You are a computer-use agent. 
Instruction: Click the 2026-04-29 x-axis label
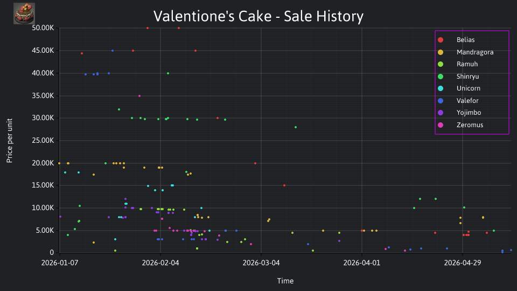pos(462,263)
